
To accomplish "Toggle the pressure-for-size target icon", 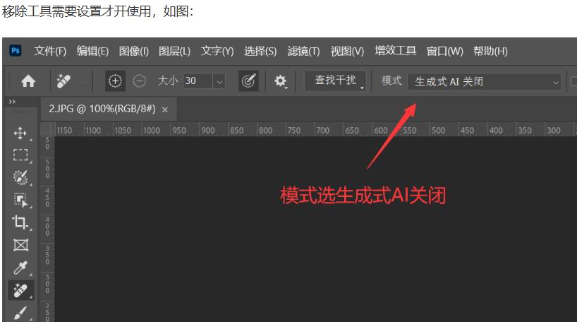I will coord(248,81).
